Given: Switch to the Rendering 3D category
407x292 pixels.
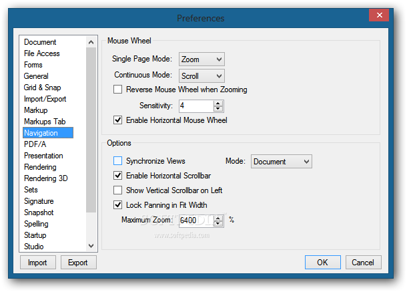Looking at the screenshot, I should (x=45, y=178).
